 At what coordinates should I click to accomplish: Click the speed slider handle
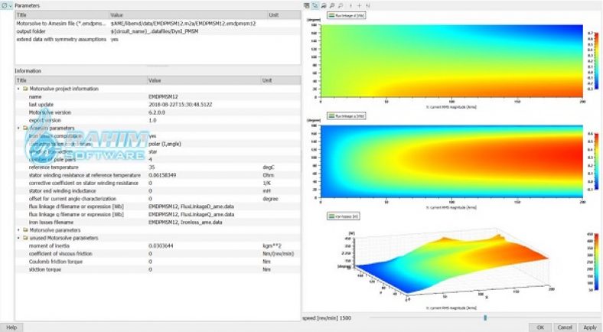(x=484, y=317)
